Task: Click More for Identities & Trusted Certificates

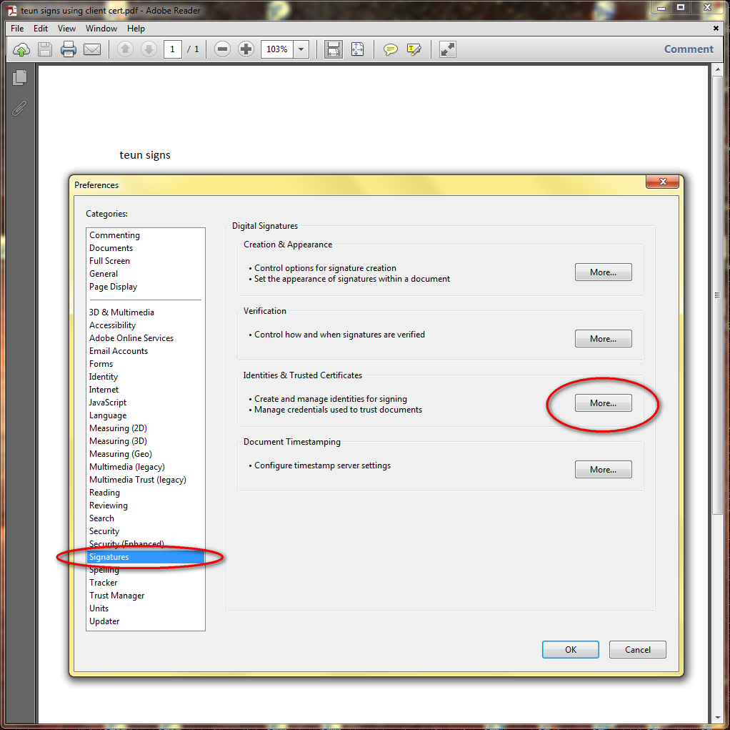Action: (x=603, y=403)
